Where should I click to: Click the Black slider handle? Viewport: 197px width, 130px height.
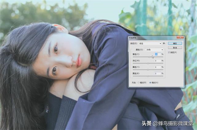tap(148, 76)
